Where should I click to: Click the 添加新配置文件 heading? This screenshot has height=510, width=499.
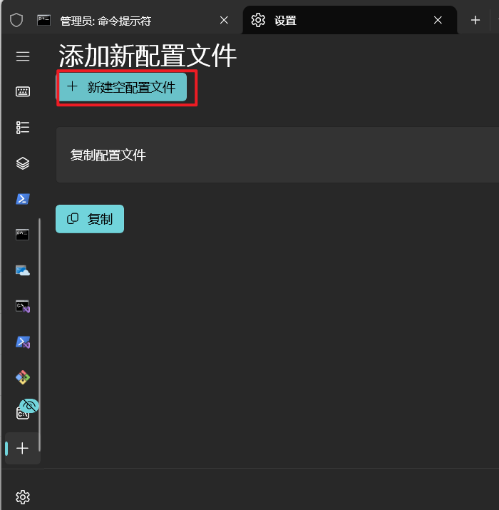click(x=148, y=56)
